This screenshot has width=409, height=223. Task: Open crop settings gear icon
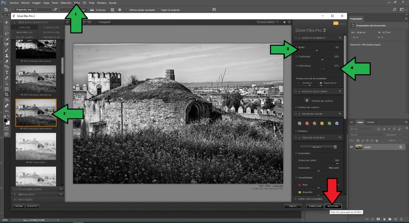pos(119,10)
